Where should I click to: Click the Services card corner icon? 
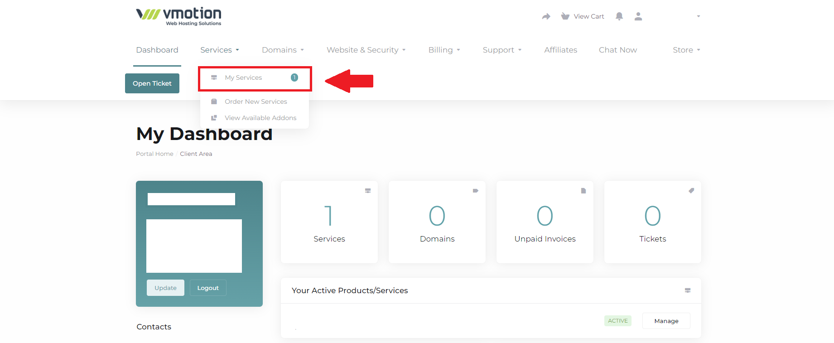click(368, 191)
